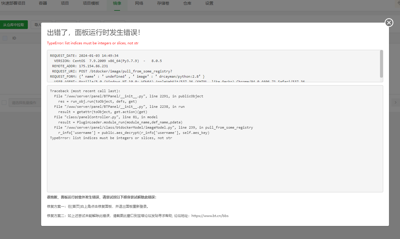Click the REQUEST_URI POST line
Viewport: 400px width, 239px height.
(x=112, y=71)
